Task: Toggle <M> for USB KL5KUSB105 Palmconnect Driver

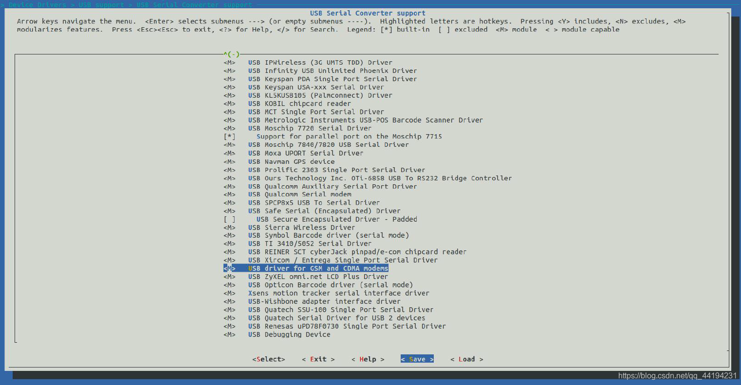Action: [x=230, y=96]
